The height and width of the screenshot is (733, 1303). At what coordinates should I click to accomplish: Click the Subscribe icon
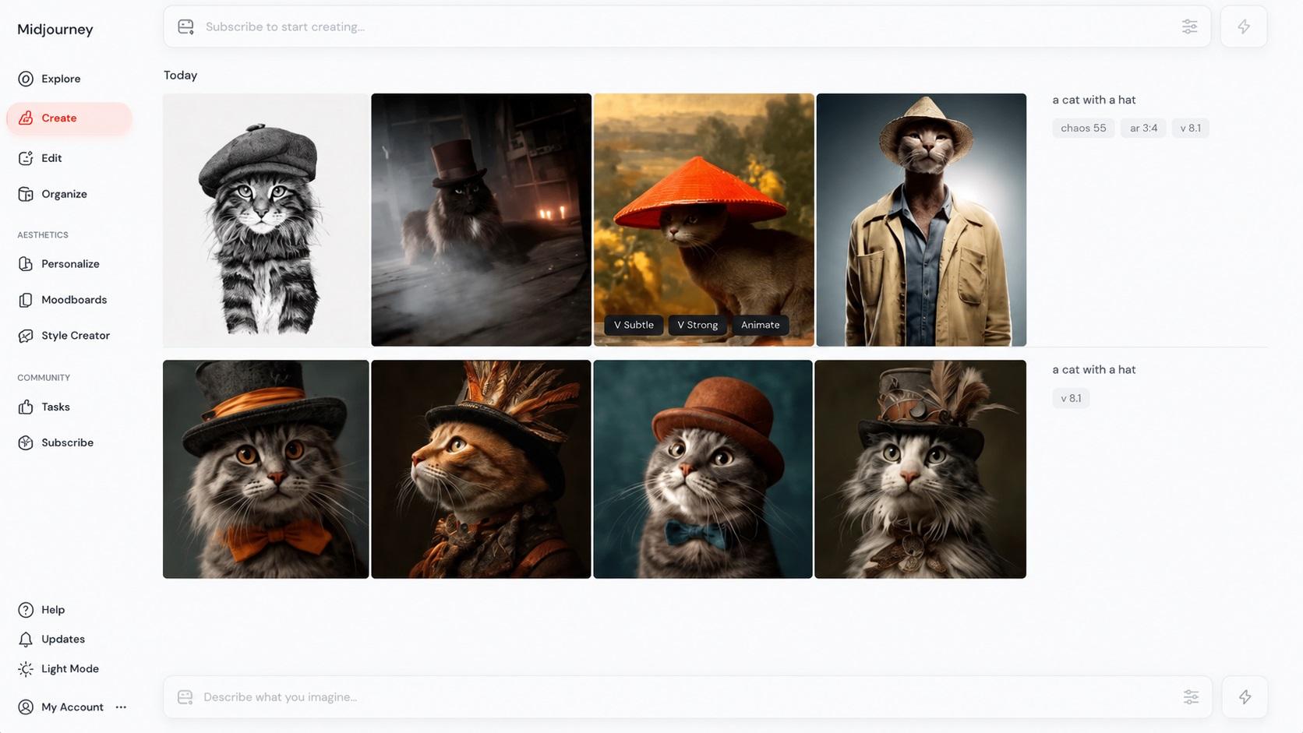coord(26,442)
